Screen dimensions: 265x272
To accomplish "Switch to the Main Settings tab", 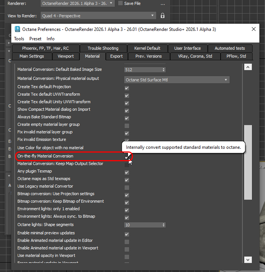I will [x=32, y=56].
